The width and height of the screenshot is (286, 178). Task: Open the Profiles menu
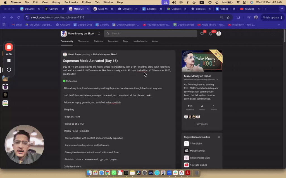tap(87, 2)
